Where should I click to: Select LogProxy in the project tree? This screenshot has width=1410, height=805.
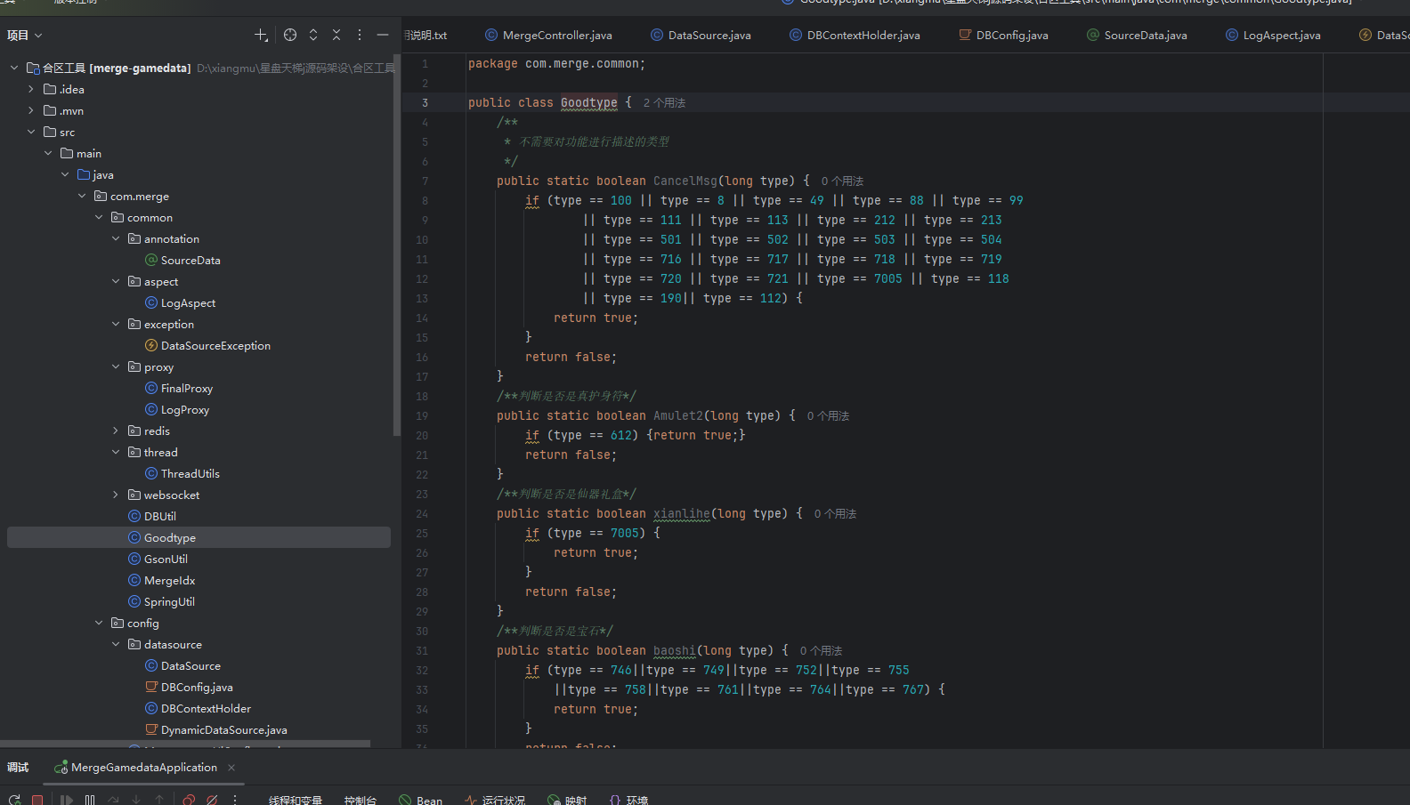[185, 409]
